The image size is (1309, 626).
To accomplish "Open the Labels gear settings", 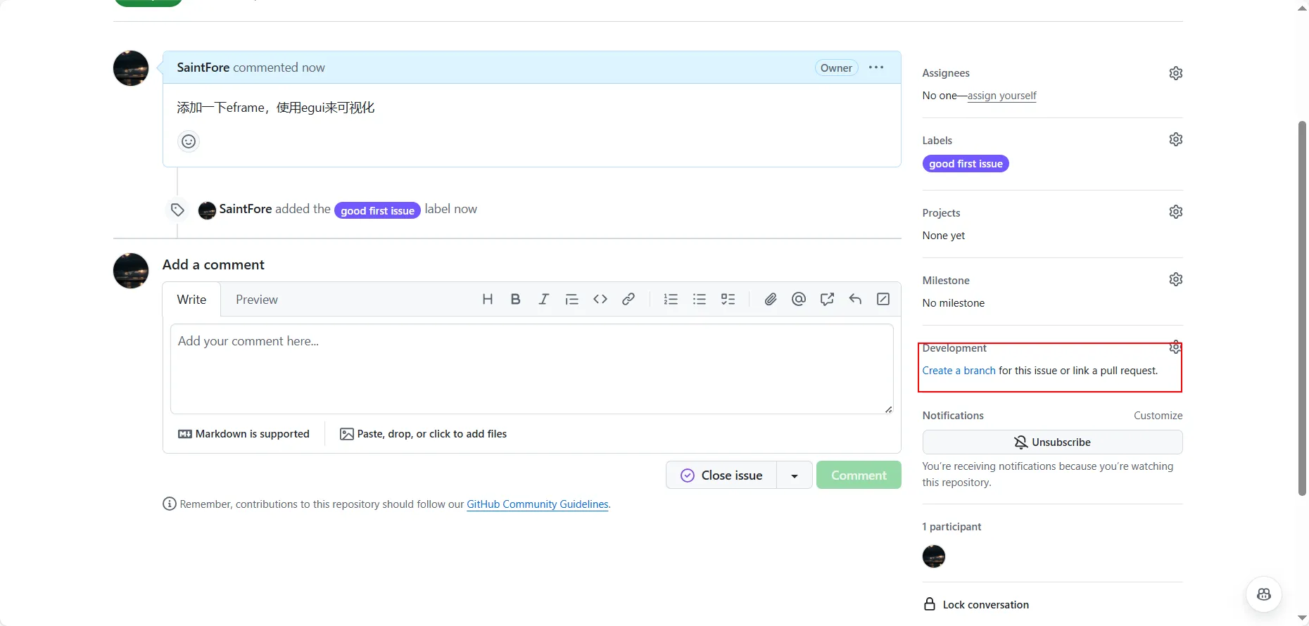I will [x=1175, y=139].
